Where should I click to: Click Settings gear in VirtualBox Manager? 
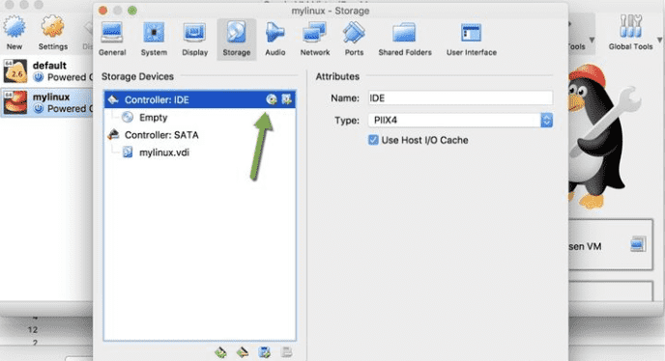click(x=53, y=32)
